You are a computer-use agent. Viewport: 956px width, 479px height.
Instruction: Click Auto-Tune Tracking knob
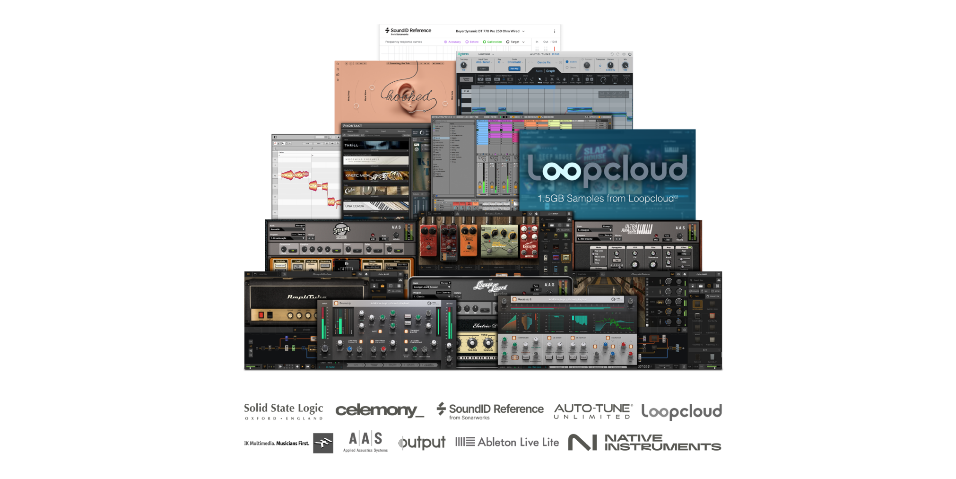[x=463, y=65]
